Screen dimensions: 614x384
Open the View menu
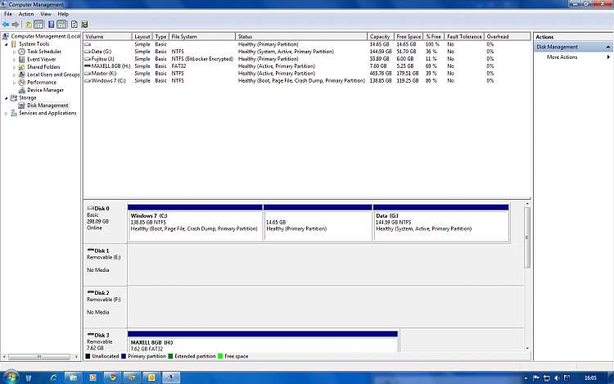[46, 14]
